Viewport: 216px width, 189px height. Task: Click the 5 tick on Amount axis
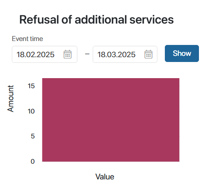tap(33, 136)
